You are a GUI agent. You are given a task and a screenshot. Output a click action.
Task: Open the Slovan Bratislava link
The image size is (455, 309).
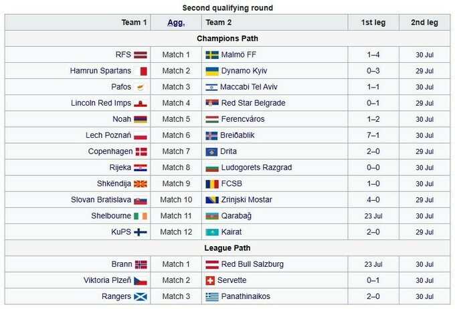100,199
